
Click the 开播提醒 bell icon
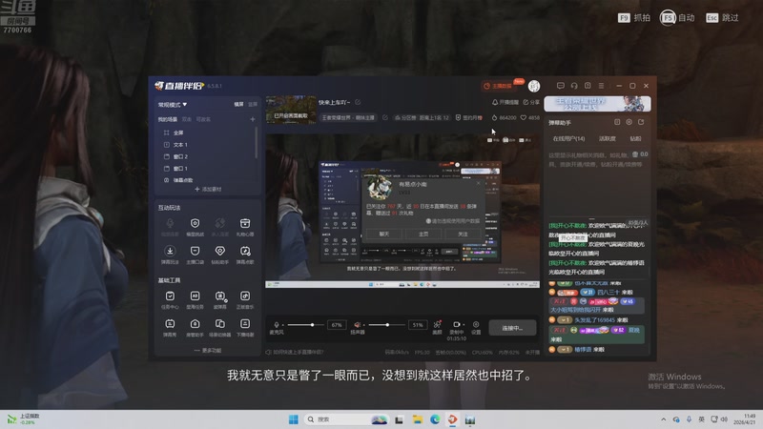coord(495,102)
